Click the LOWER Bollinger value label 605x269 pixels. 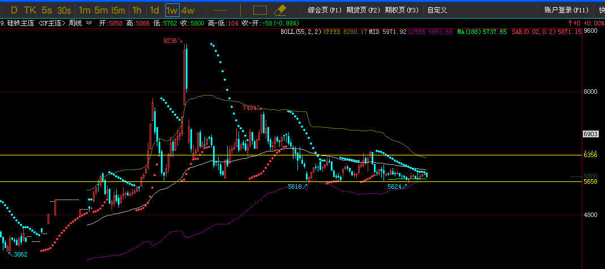point(430,32)
